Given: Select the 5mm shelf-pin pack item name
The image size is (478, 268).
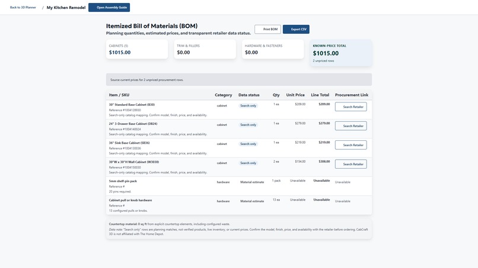Looking at the screenshot, I should [x=123, y=181].
